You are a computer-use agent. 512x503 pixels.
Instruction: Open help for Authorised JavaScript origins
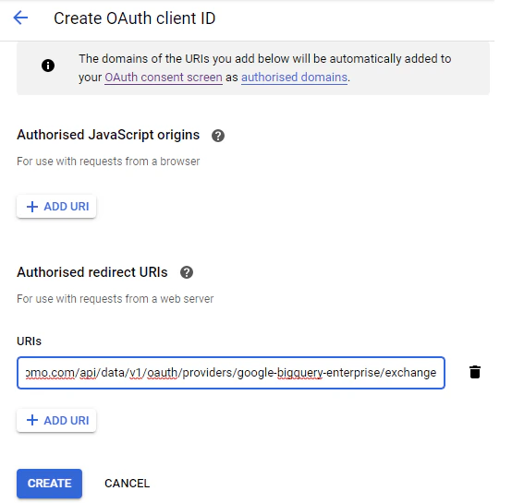pyautogui.click(x=218, y=136)
